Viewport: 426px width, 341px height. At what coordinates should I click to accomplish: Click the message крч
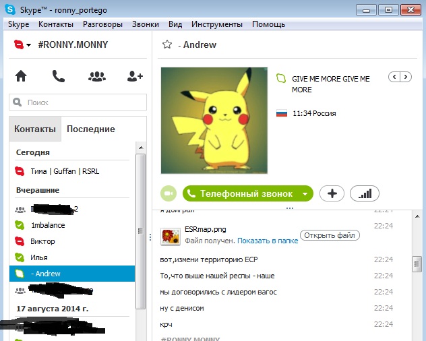coord(166,325)
